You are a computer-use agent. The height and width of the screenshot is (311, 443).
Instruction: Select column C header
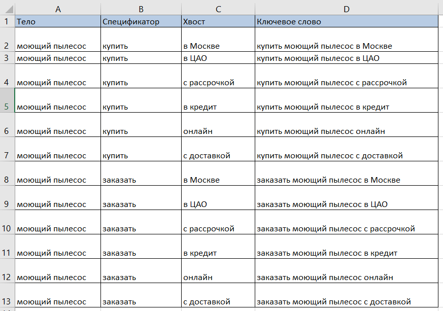(218, 9)
